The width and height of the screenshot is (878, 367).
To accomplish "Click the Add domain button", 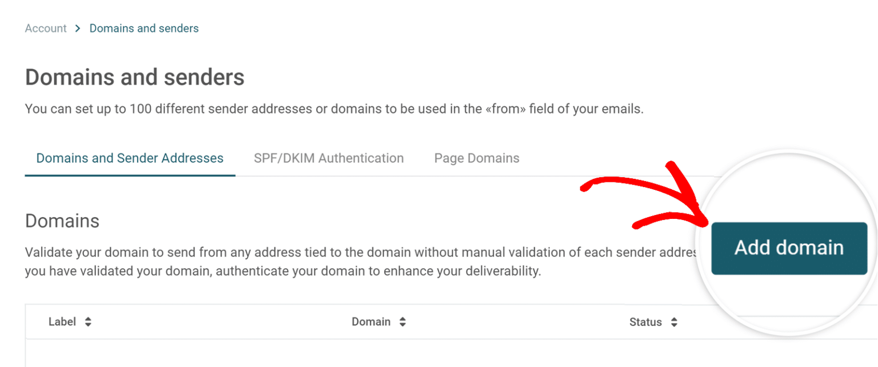I will (789, 248).
